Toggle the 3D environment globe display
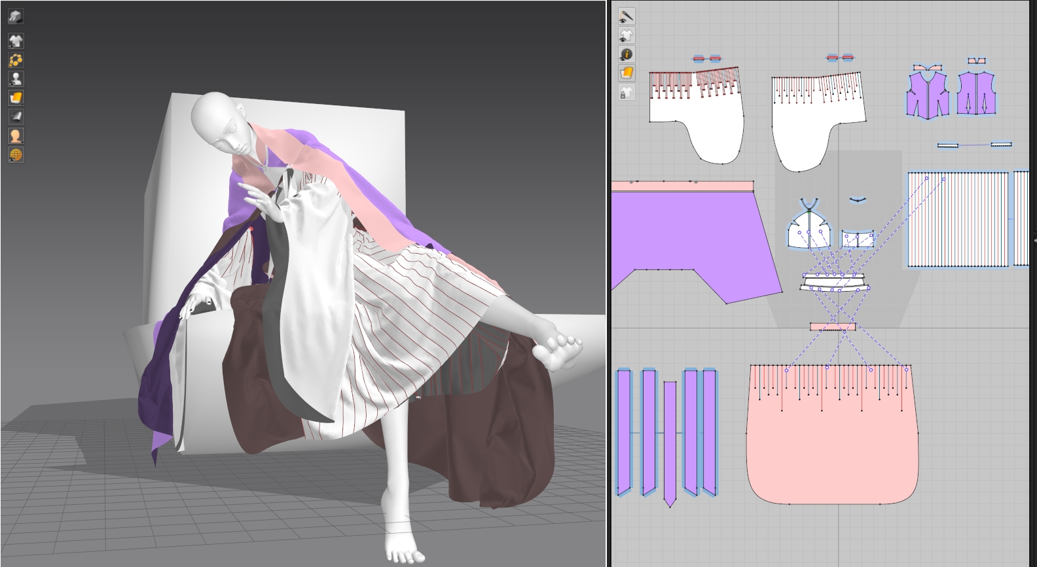The height and width of the screenshot is (567, 1037). 16,155
